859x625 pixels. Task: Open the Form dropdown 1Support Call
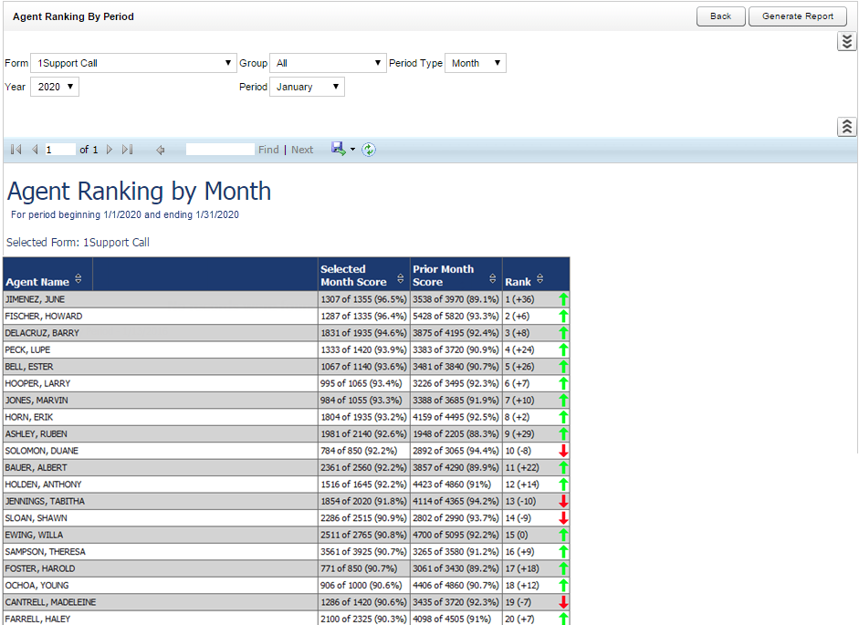click(x=133, y=63)
